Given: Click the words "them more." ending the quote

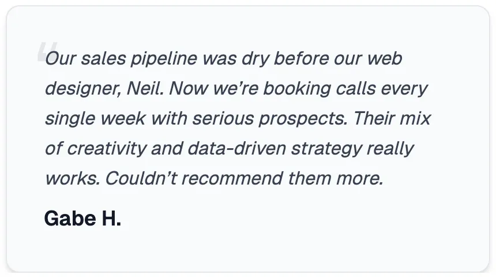Looking at the screenshot, I should click(336, 179).
